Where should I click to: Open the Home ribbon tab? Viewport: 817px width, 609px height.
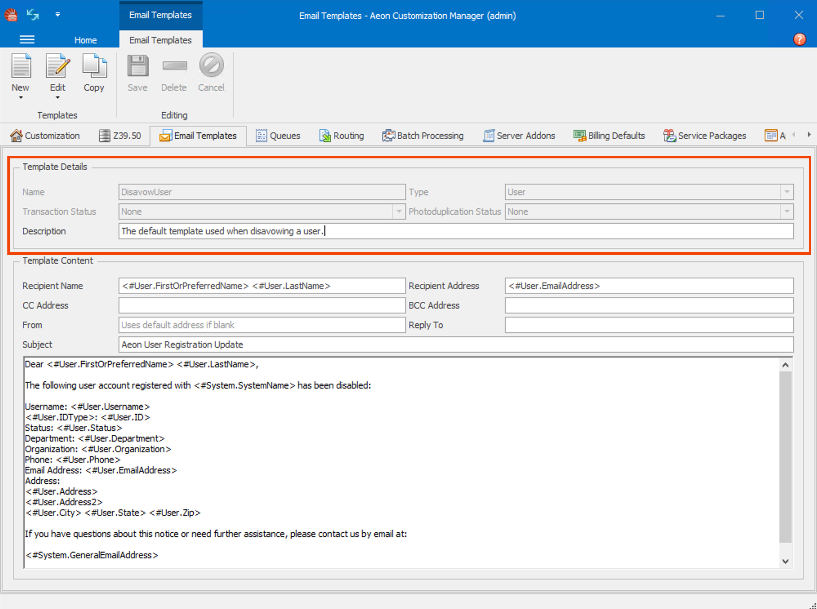pyautogui.click(x=85, y=40)
